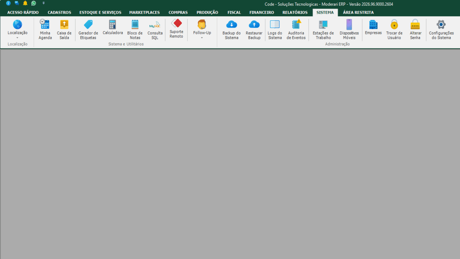Switch to PRODUÇÃO tab
The width and height of the screenshot is (460, 259).
click(207, 13)
